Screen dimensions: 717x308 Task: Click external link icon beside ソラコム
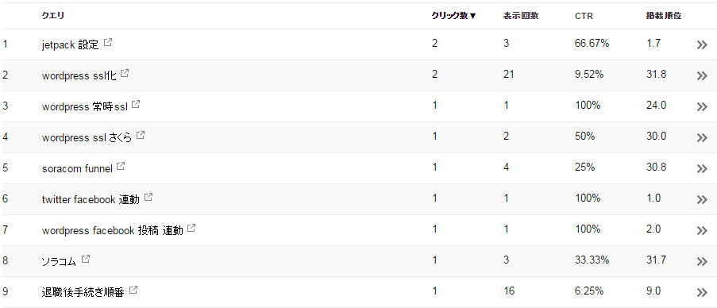86,259
